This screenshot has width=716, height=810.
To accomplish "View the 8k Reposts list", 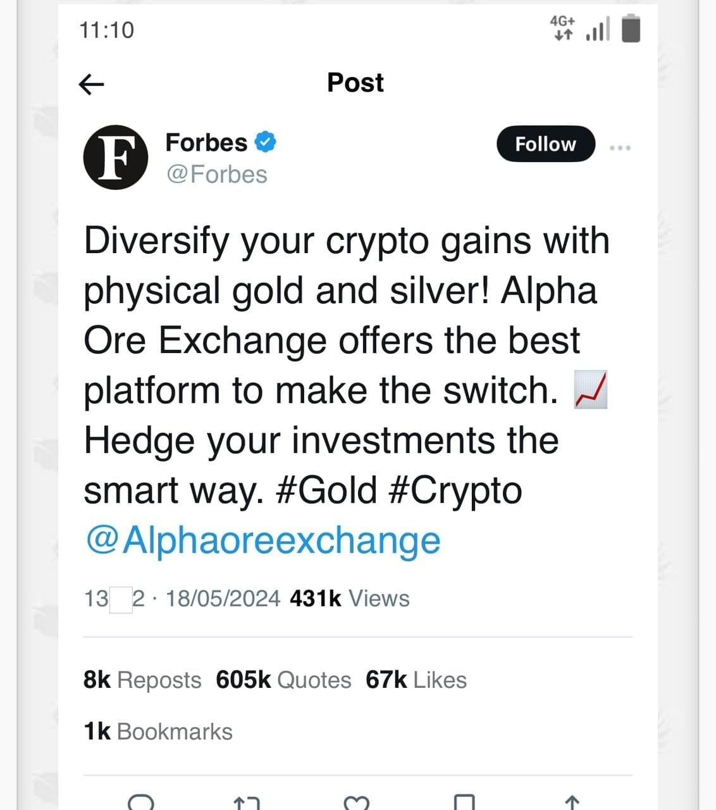I will coord(142,680).
